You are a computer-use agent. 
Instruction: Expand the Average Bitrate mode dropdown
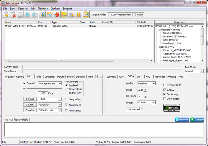point(60,84)
